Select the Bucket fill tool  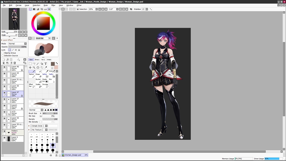(x=39, y=81)
